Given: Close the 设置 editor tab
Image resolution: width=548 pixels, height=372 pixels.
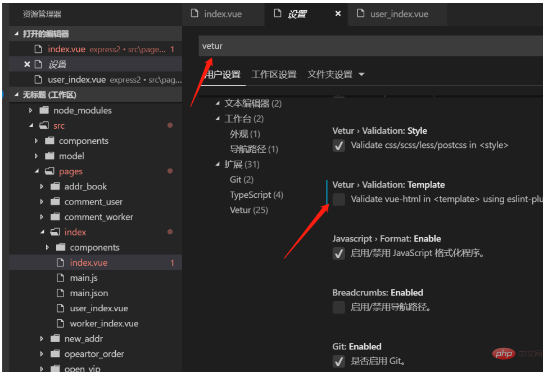Looking at the screenshot, I should click(x=338, y=13).
